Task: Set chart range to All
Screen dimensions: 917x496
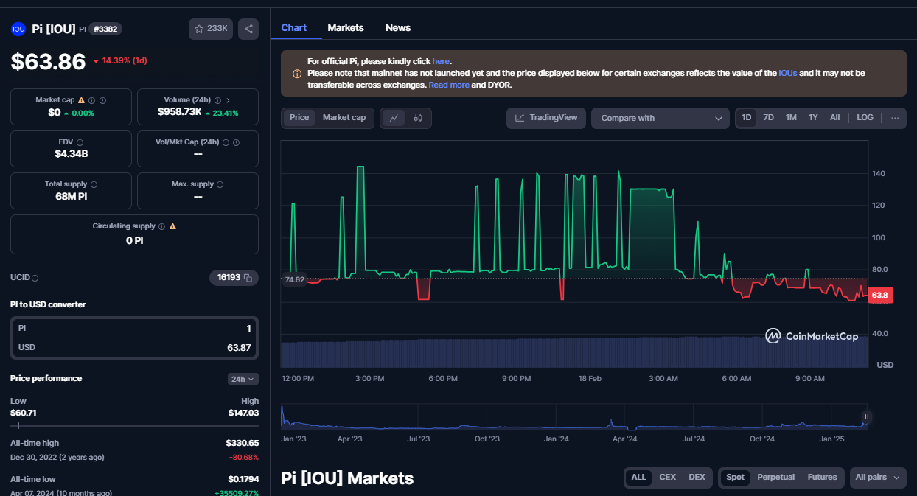Action: click(834, 118)
